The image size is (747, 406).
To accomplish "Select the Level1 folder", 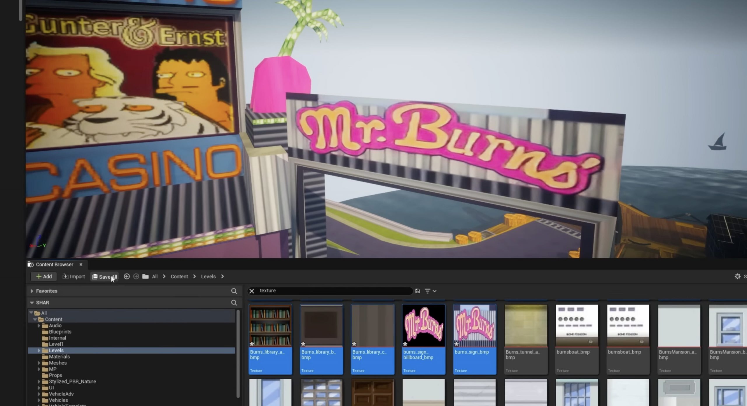I will tap(56, 344).
